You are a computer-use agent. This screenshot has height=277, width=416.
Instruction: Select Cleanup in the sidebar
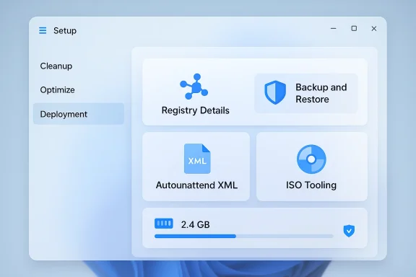[56, 66]
